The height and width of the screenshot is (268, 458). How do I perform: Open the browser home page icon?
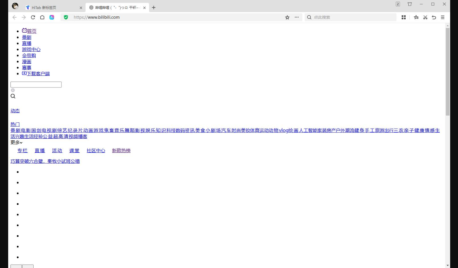coord(42,17)
